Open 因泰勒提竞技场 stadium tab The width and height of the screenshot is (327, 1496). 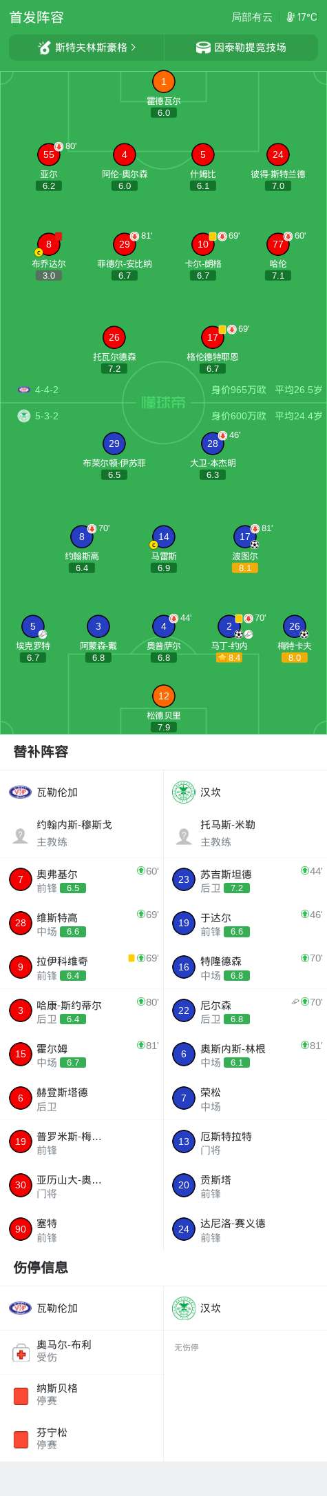tap(241, 48)
